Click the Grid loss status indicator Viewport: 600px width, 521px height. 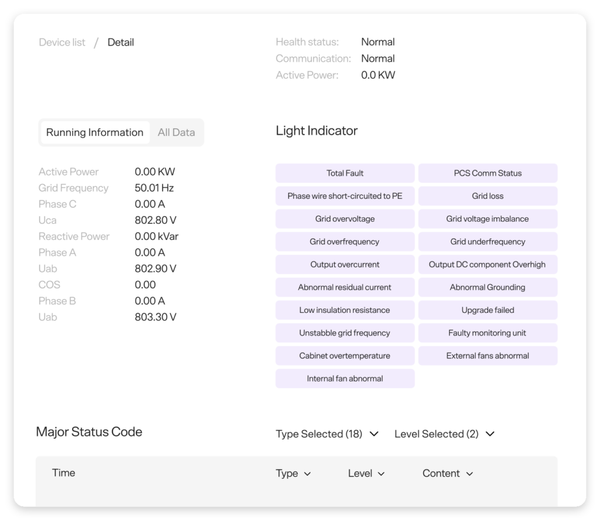click(487, 196)
